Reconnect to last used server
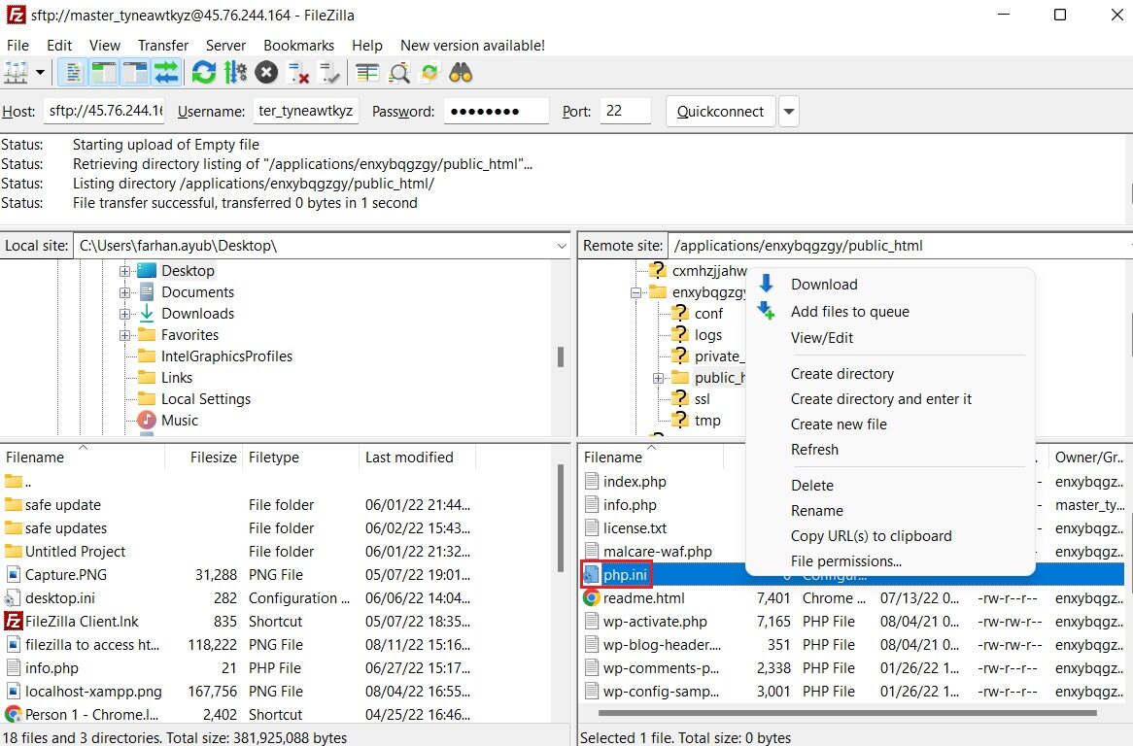1133x746 pixels. 328,72
